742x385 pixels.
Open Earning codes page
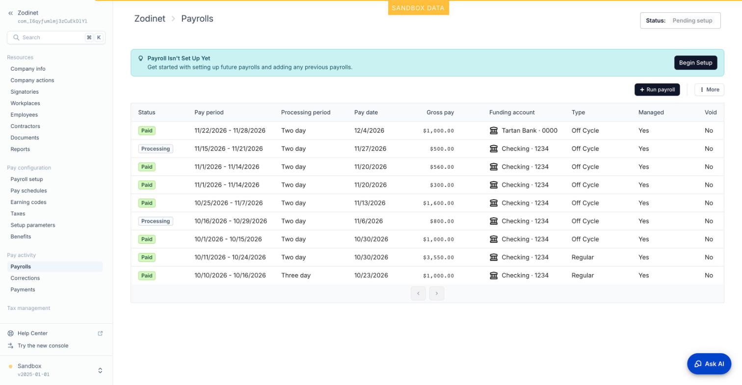click(x=28, y=202)
